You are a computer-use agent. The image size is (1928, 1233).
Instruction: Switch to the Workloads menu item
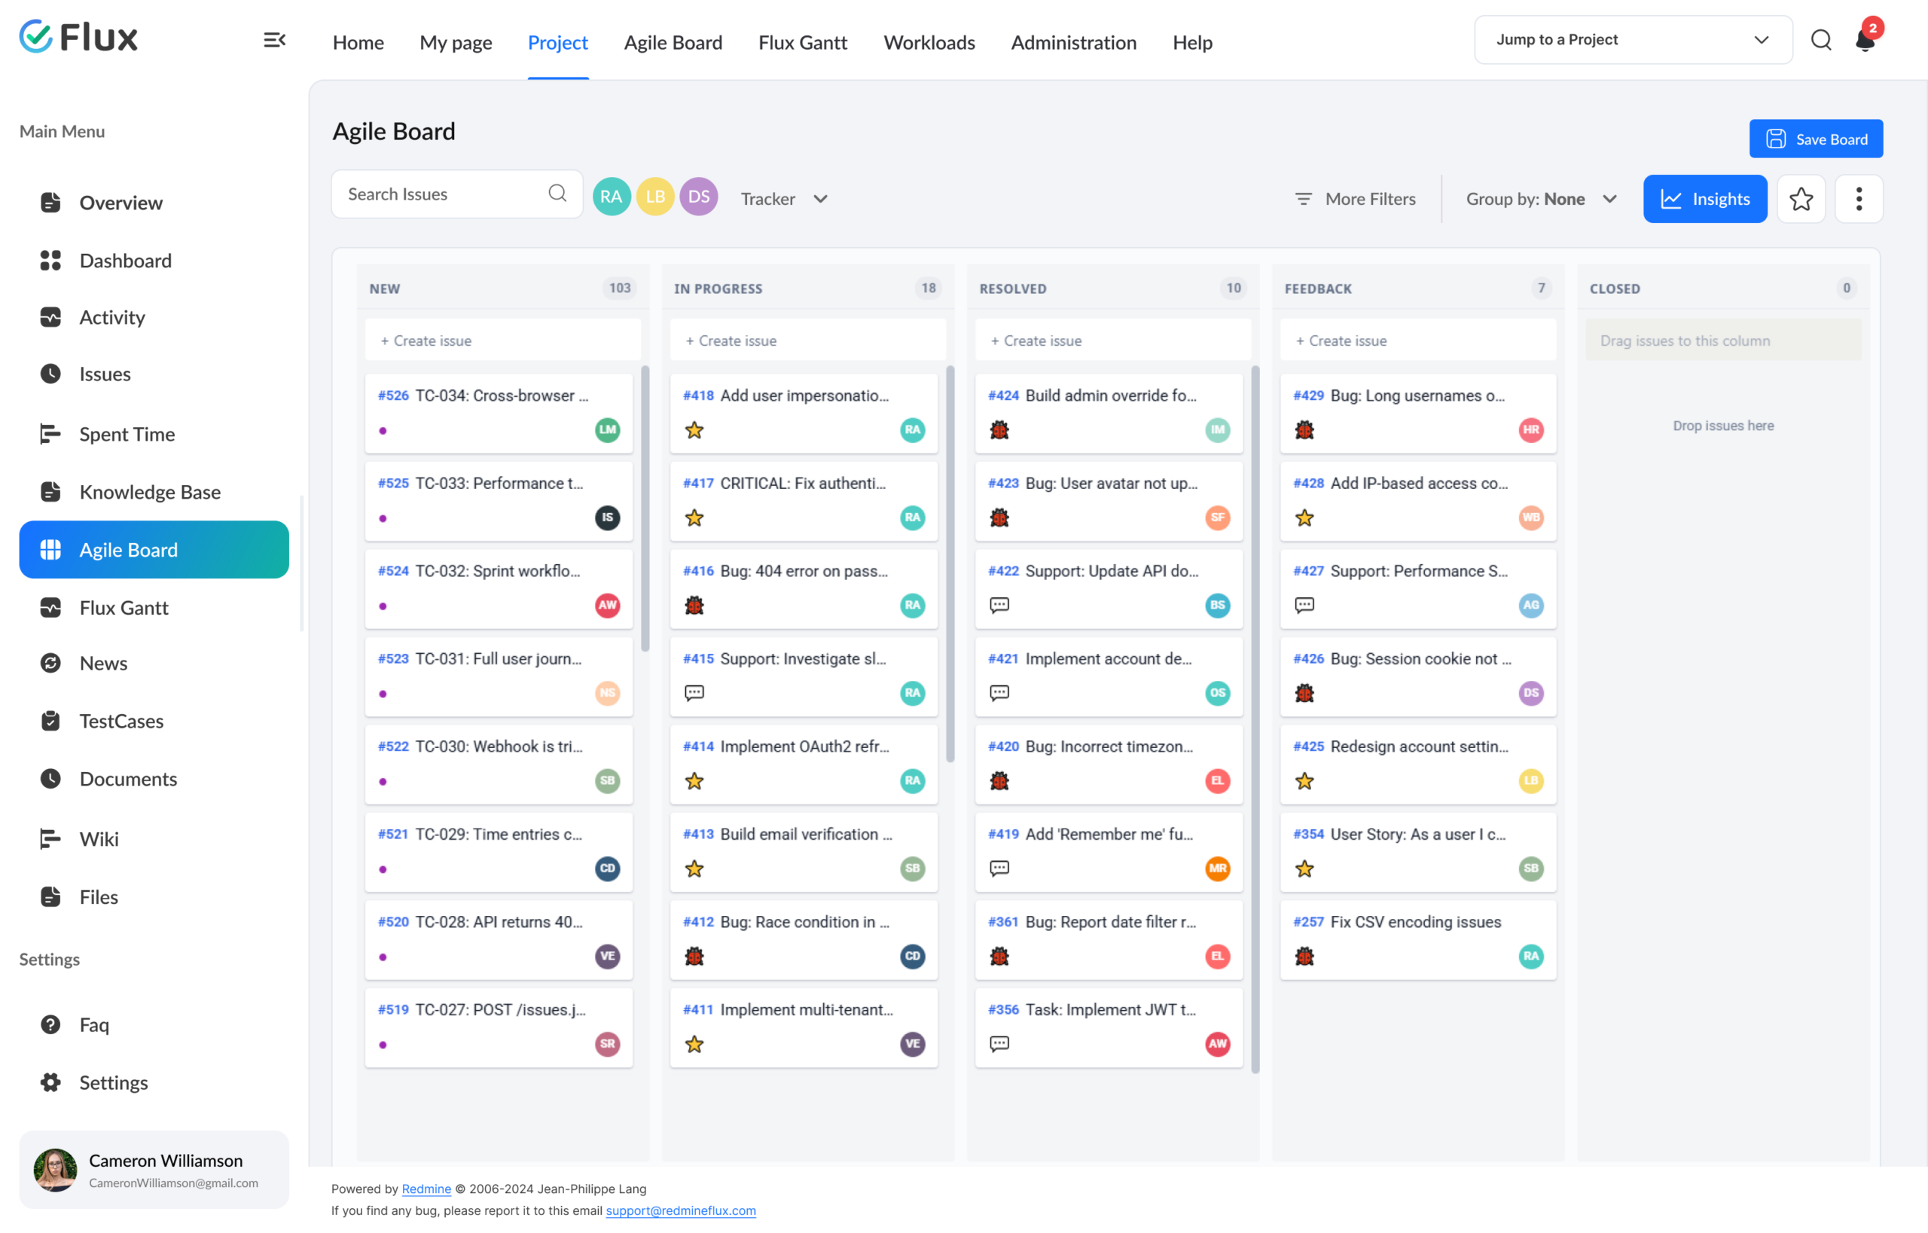tap(929, 42)
